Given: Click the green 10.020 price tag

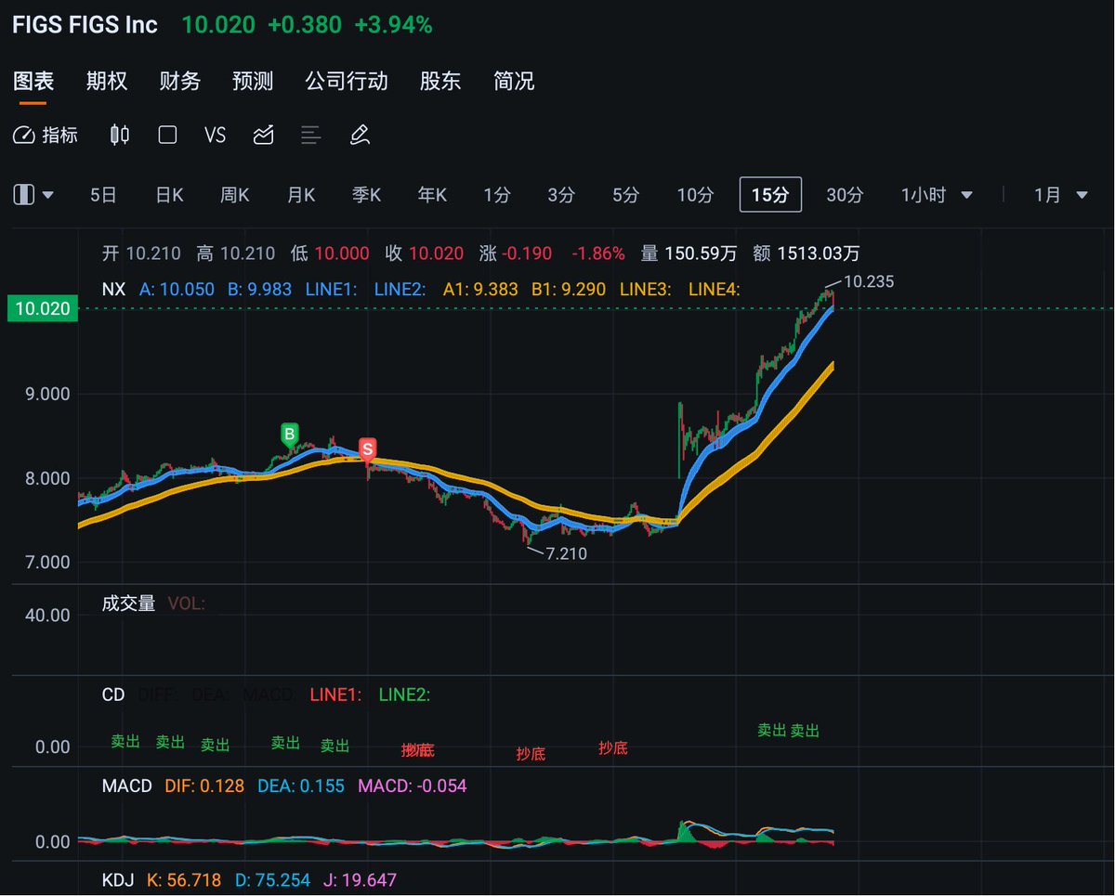Looking at the screenshot, I should (x=41, y=308).
